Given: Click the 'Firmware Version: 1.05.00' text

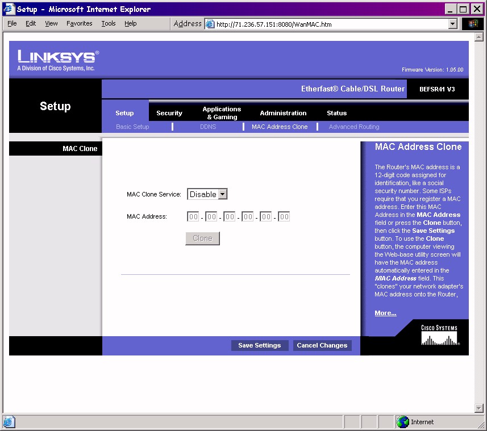Looking at the screenshot, I should (x=432, y=69).
